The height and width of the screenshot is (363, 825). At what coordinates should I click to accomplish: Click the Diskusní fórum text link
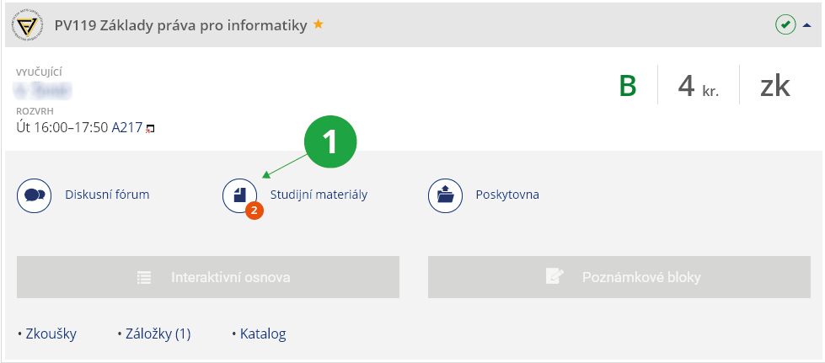pos(107,195)
